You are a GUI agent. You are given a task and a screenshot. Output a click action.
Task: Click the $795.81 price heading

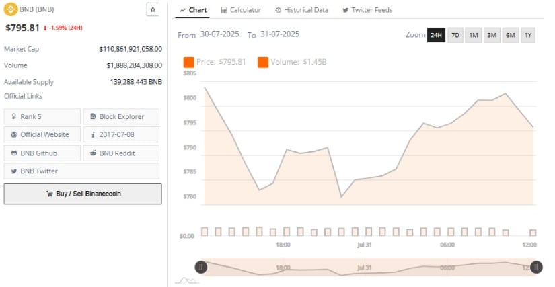22,28
